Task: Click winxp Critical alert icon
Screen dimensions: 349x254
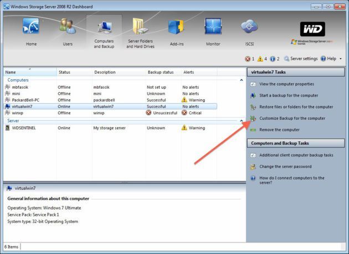Action: coord(184,113)
